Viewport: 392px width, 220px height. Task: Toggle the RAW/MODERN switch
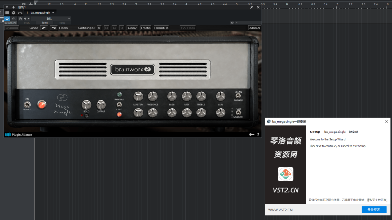(x=238, y=113)
